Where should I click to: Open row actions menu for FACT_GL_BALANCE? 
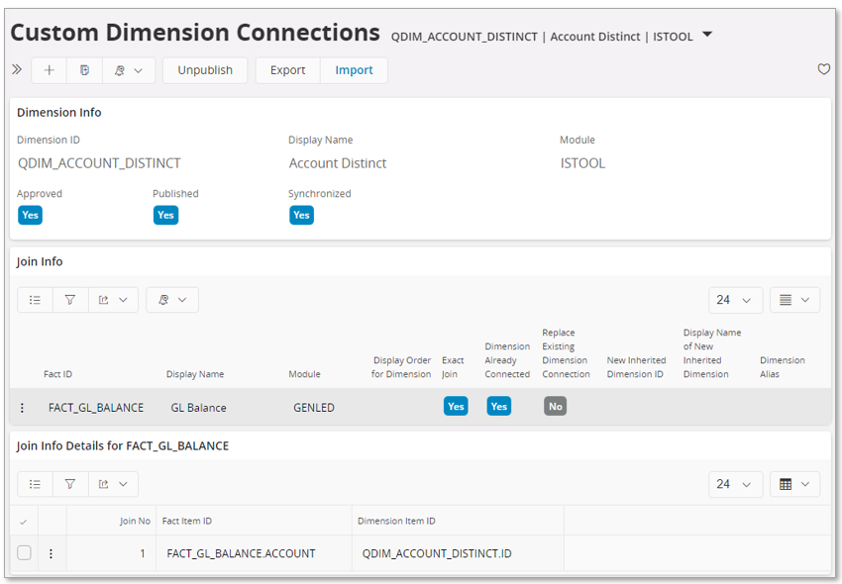point(23,408)
